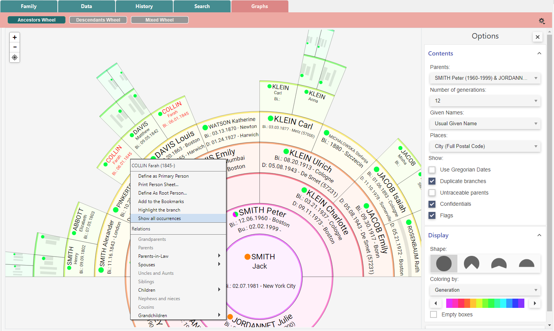Open the Graphs tab
The height and width of the screenshot is (331, 554).
pyautogui.click(x=260, y=6)
